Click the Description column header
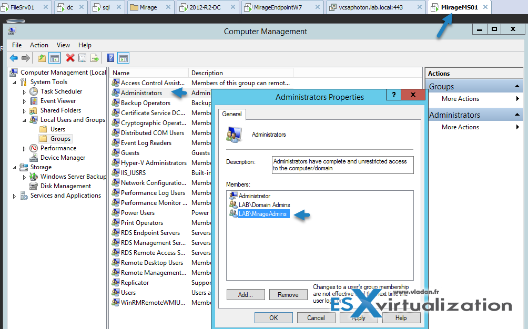The image size is (528, 329). pyautogui.click(x=240, y=73)
